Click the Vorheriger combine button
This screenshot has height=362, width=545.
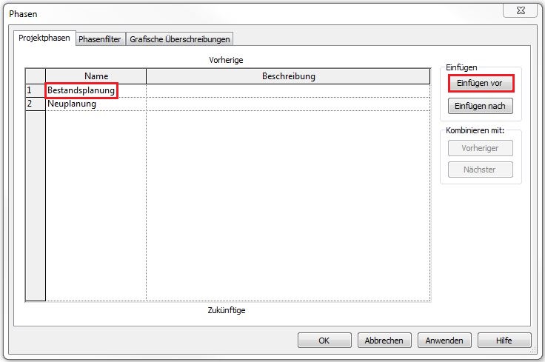click(x=480, y=147)
